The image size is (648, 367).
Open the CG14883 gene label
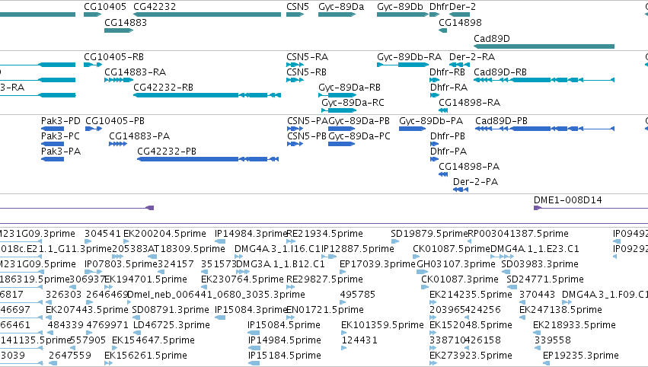126,23
